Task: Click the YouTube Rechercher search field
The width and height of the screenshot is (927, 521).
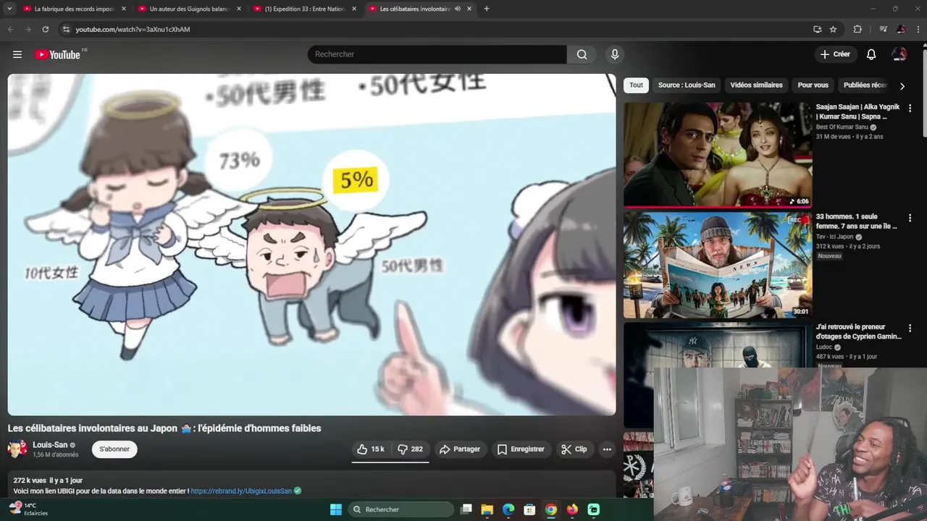Action: [x=437, y=54]
